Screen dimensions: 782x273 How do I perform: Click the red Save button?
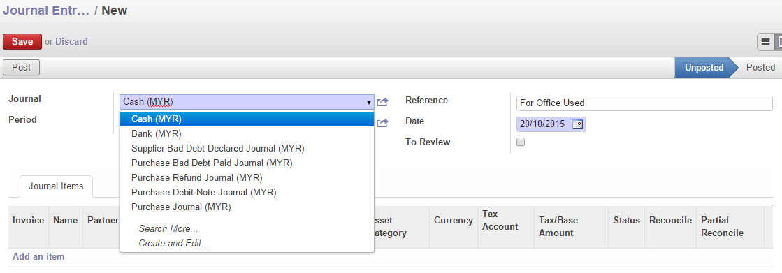point(22,41)
